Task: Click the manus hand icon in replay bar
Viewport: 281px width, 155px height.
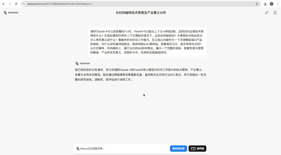Action: coord(78,149)
